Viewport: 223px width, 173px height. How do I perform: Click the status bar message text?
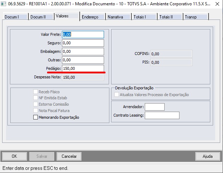click(35, 168)
